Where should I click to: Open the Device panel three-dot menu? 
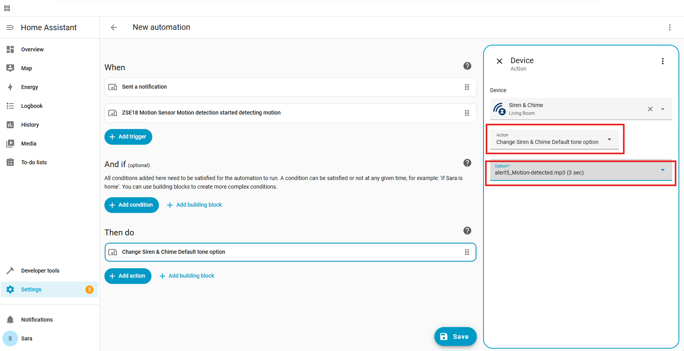663,61
